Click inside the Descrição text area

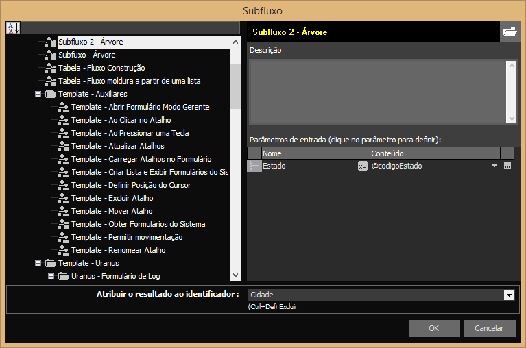point(377,91)
